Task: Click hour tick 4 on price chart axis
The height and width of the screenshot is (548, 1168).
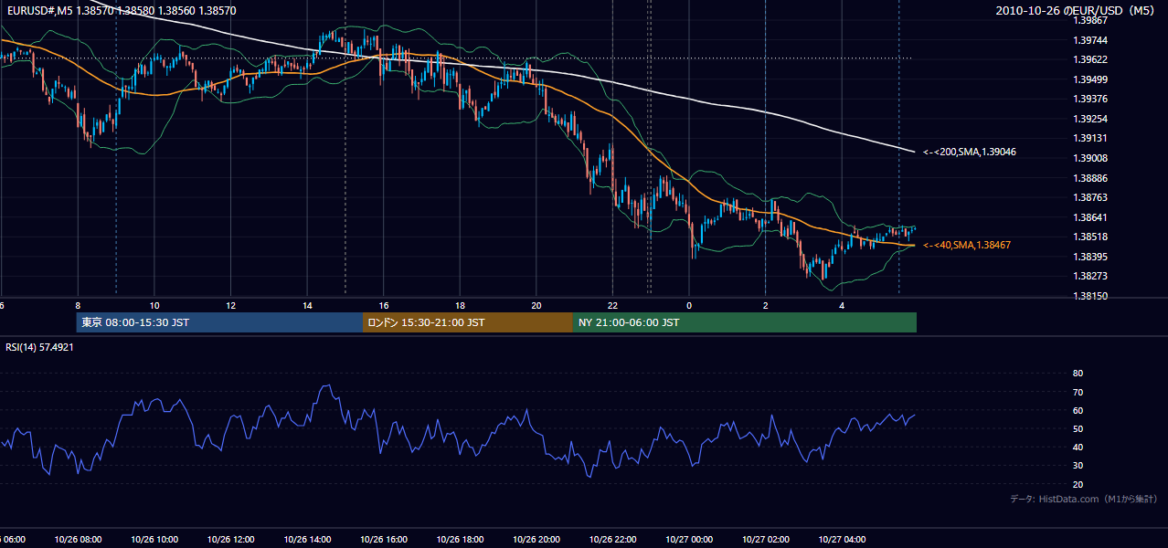Action: click(842, 306)
